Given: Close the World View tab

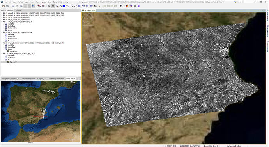Looking at the screenshot, I should [74, 78].
